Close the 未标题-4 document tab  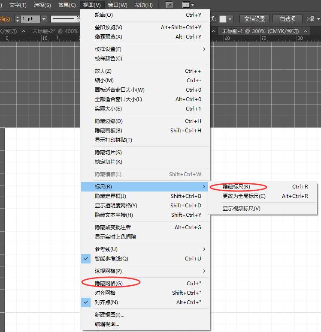pos(305,31)
